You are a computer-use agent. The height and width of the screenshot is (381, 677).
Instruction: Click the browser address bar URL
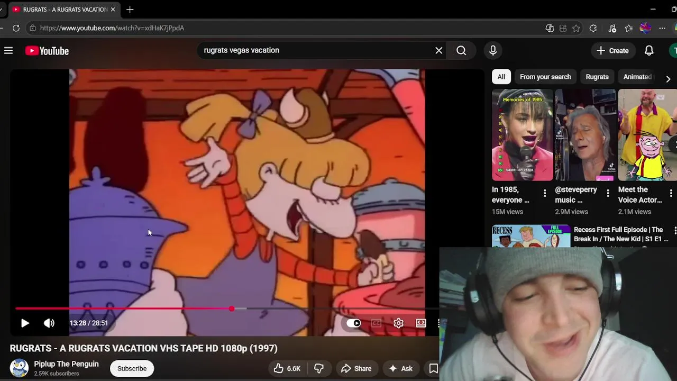point(112,28)
